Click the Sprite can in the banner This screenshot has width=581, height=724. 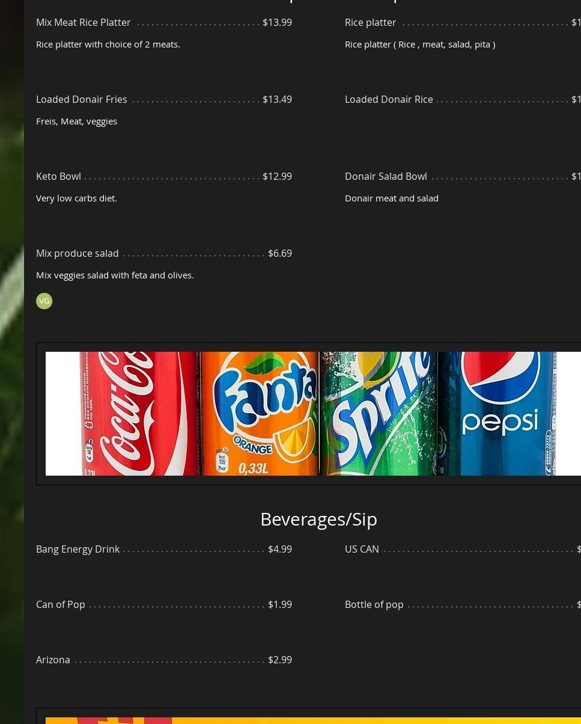[379, 414]
